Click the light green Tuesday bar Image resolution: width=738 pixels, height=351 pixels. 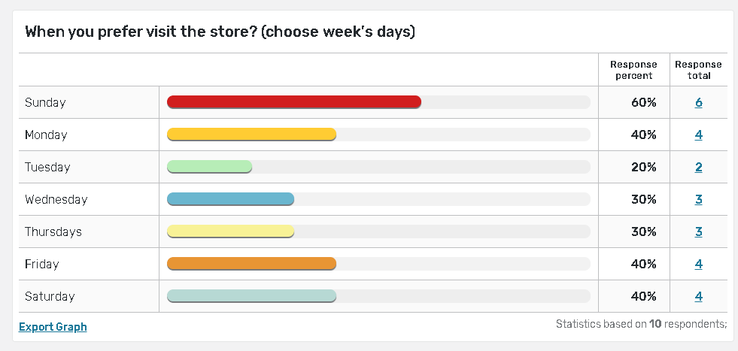[x=209, y=167]
